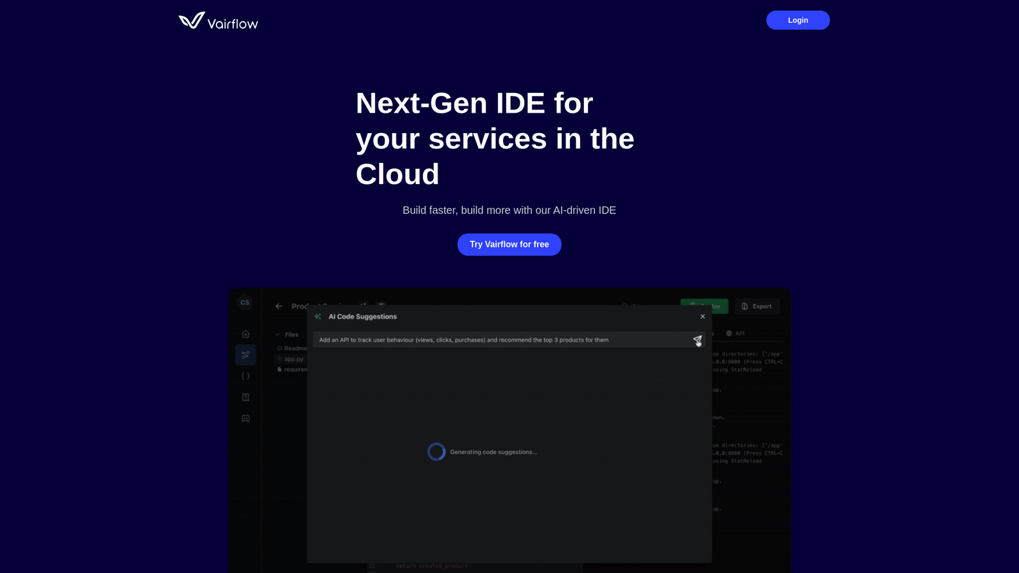Screen dimensions: 1019x573
Task: Send the AI code suggestion prompt
Action: point(697,341)
